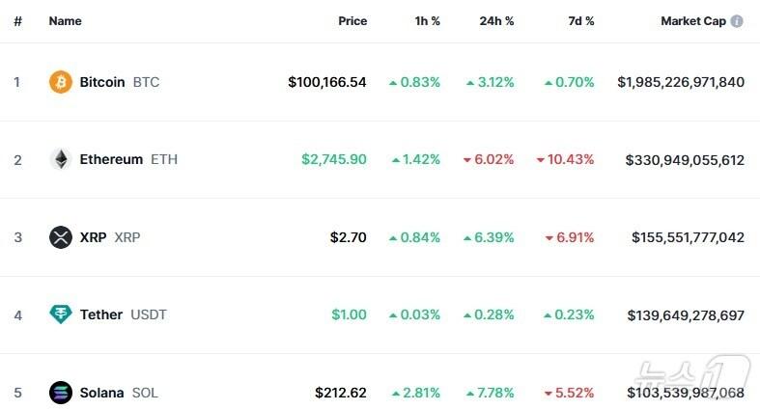Sort by the Price column header

point(352,21)
